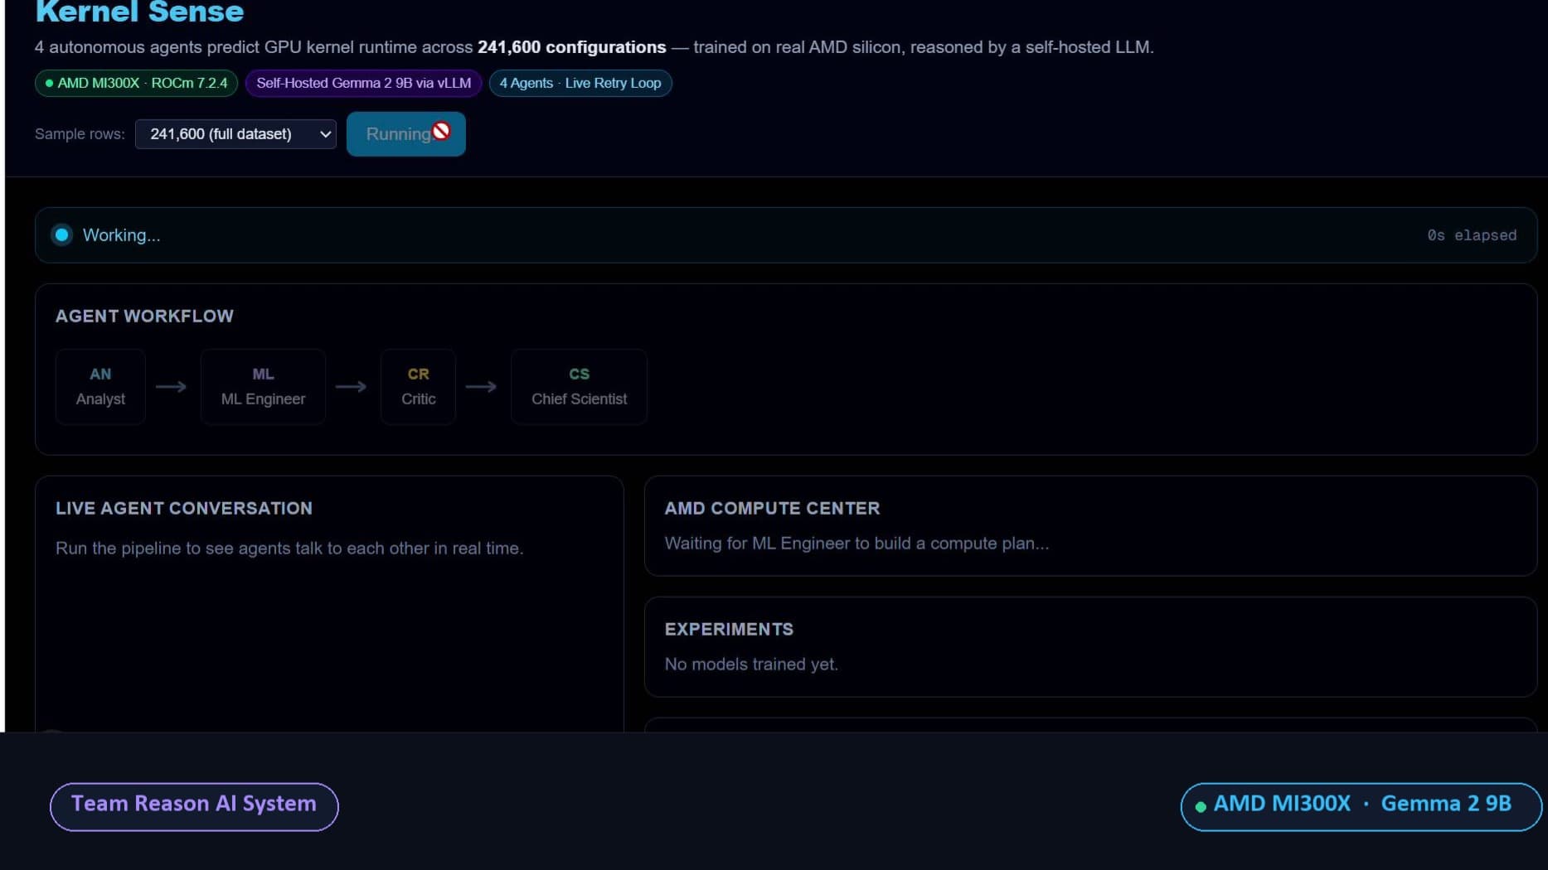This screenshot has height=870, width=1548.
Task: Click arrow between Critic and Chief Scientist
Action: point(481,387)
